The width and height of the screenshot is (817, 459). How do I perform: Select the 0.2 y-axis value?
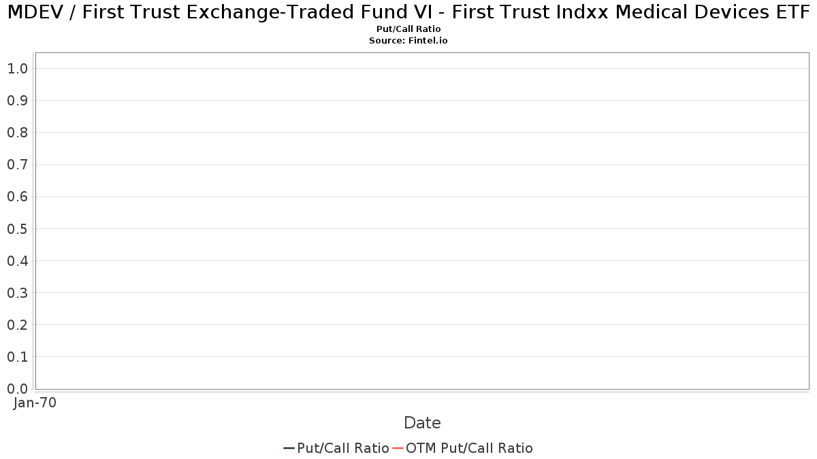pos(17,325)
